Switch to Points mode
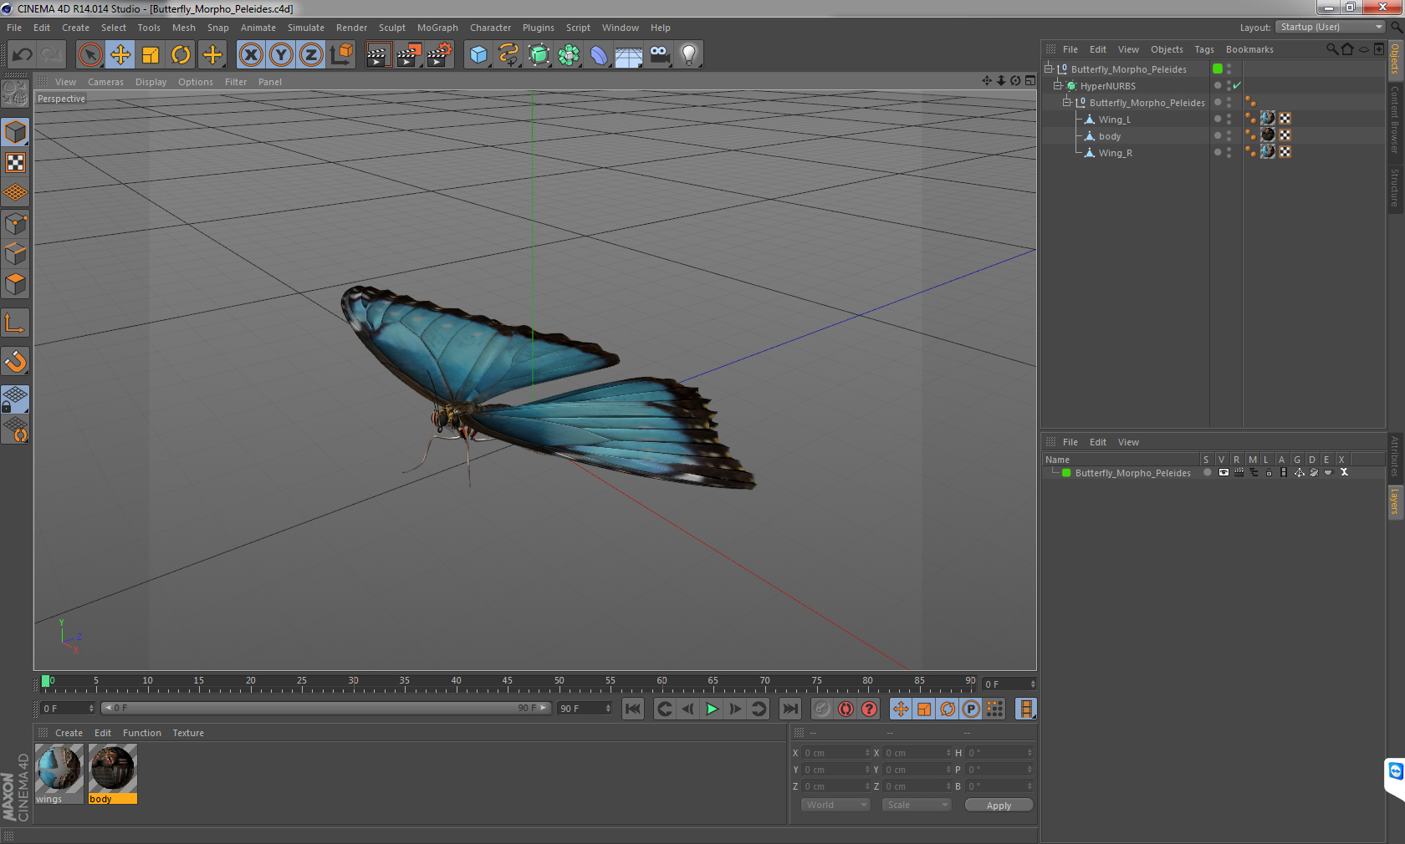 pyautogui.click(x=15, y=223)
